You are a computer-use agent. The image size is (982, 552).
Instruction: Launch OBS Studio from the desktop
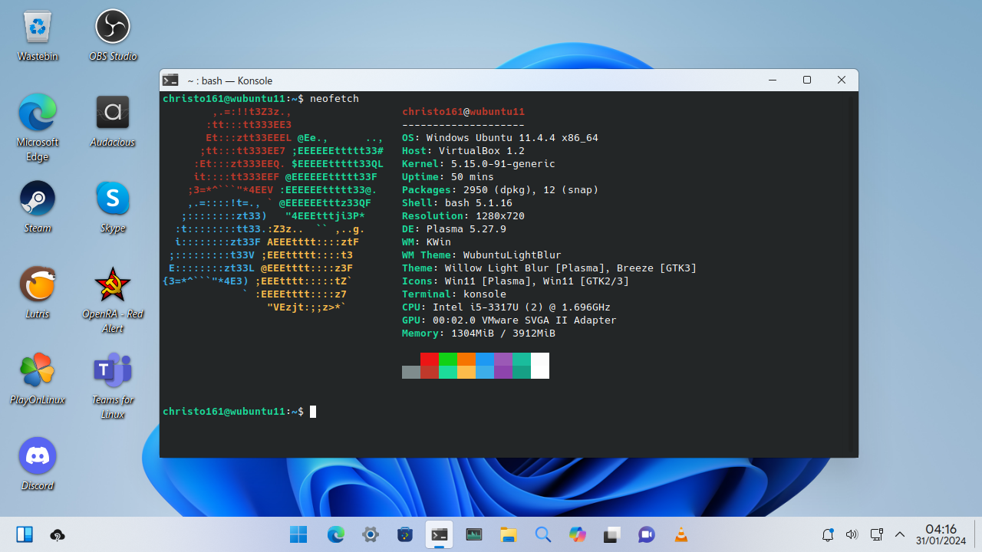113,35
